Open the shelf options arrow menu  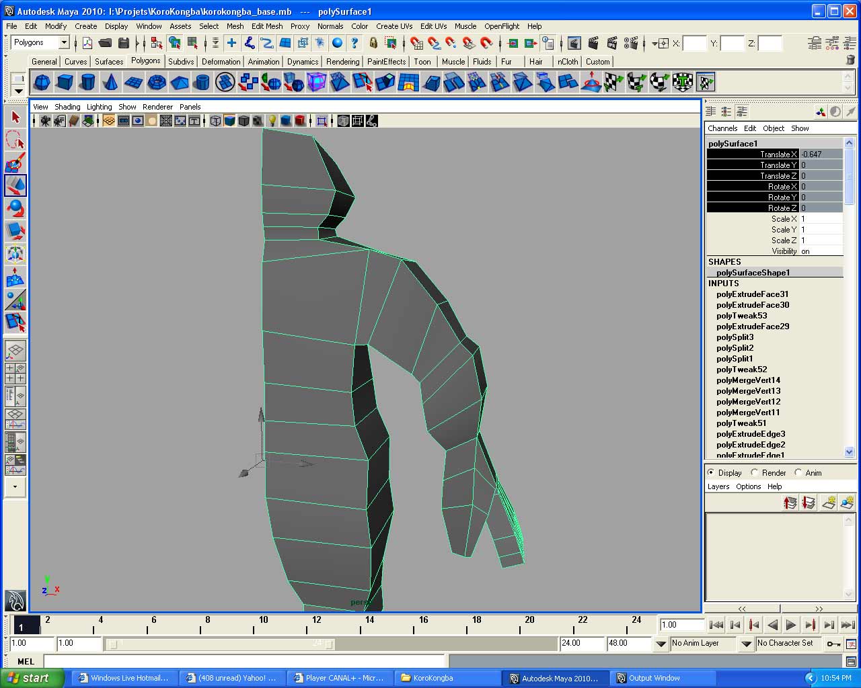click(18, 91)
